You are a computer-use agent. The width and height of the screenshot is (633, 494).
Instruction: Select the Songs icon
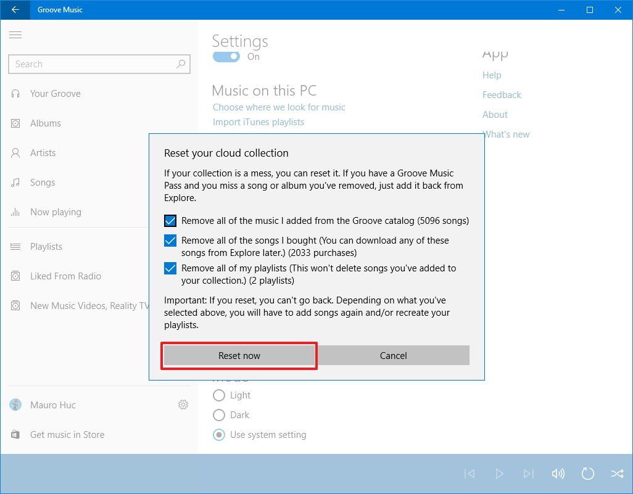pyautogui.click(x=16, y=182)
